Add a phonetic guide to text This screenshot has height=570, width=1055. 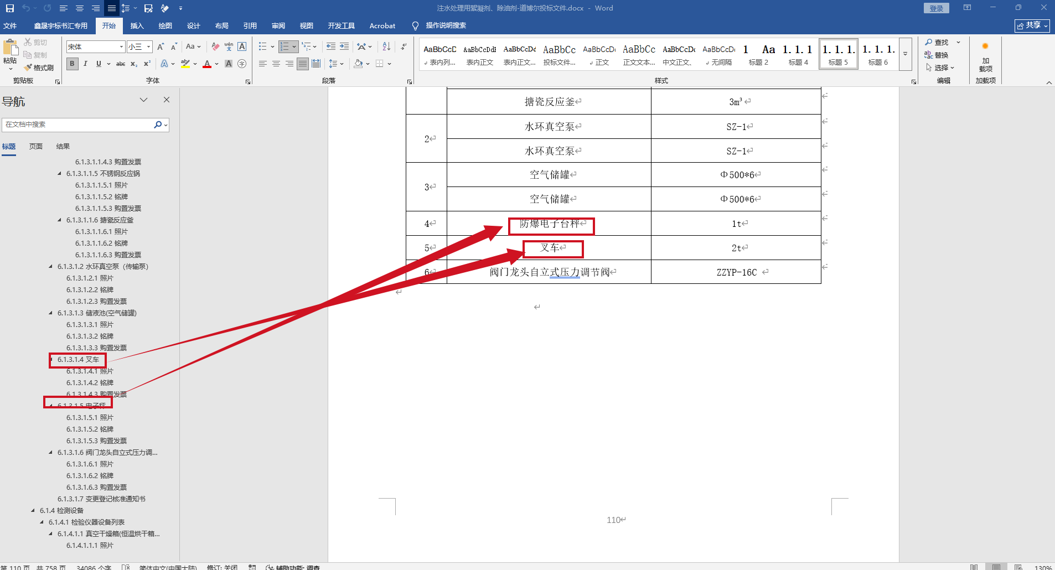[x=229, y=47]
